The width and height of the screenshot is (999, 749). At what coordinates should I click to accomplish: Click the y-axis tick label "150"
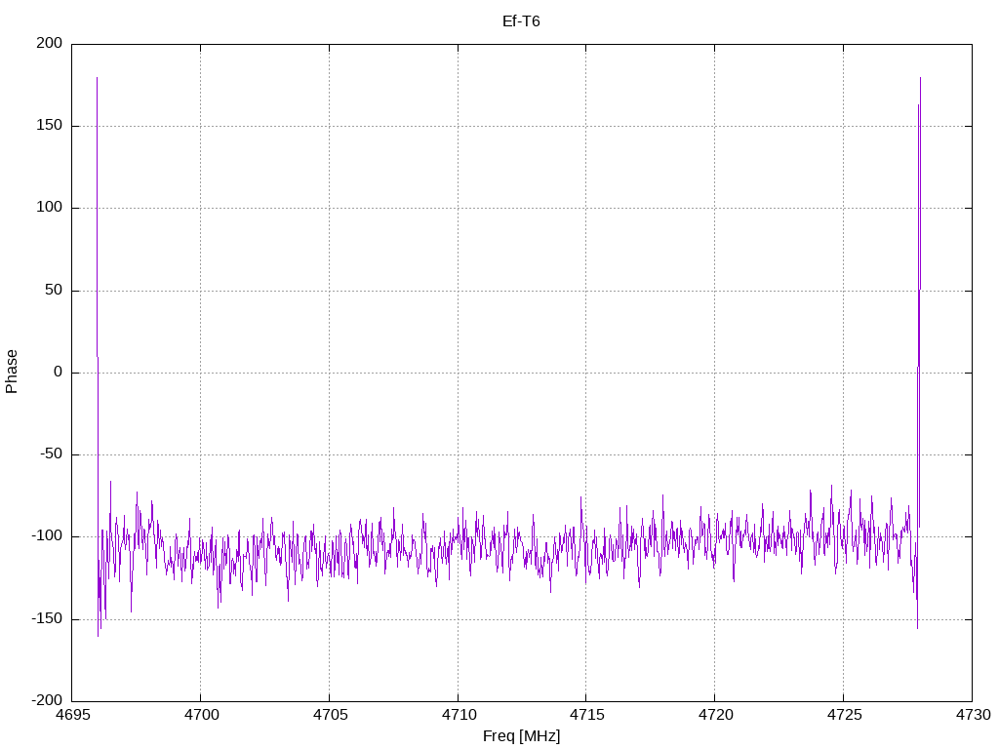pos(50,126)
